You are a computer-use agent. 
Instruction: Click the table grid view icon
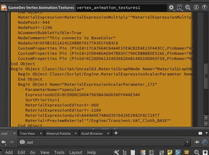151,153
